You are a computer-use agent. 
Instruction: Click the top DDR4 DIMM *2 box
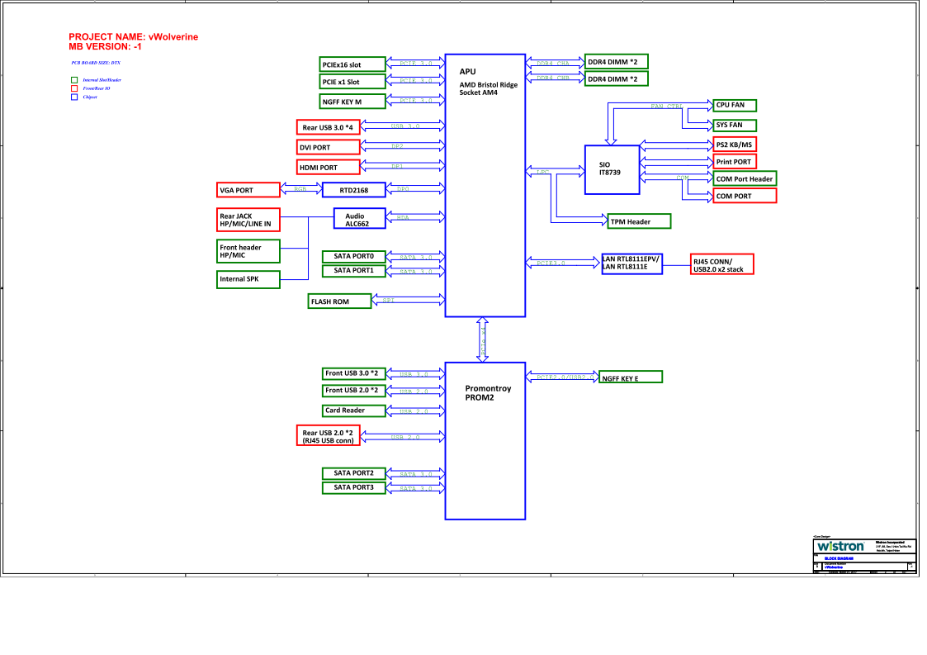coord(616,62)
